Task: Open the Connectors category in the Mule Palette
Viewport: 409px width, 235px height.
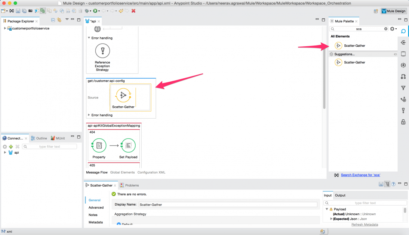Action: click(x=403, y=42)
